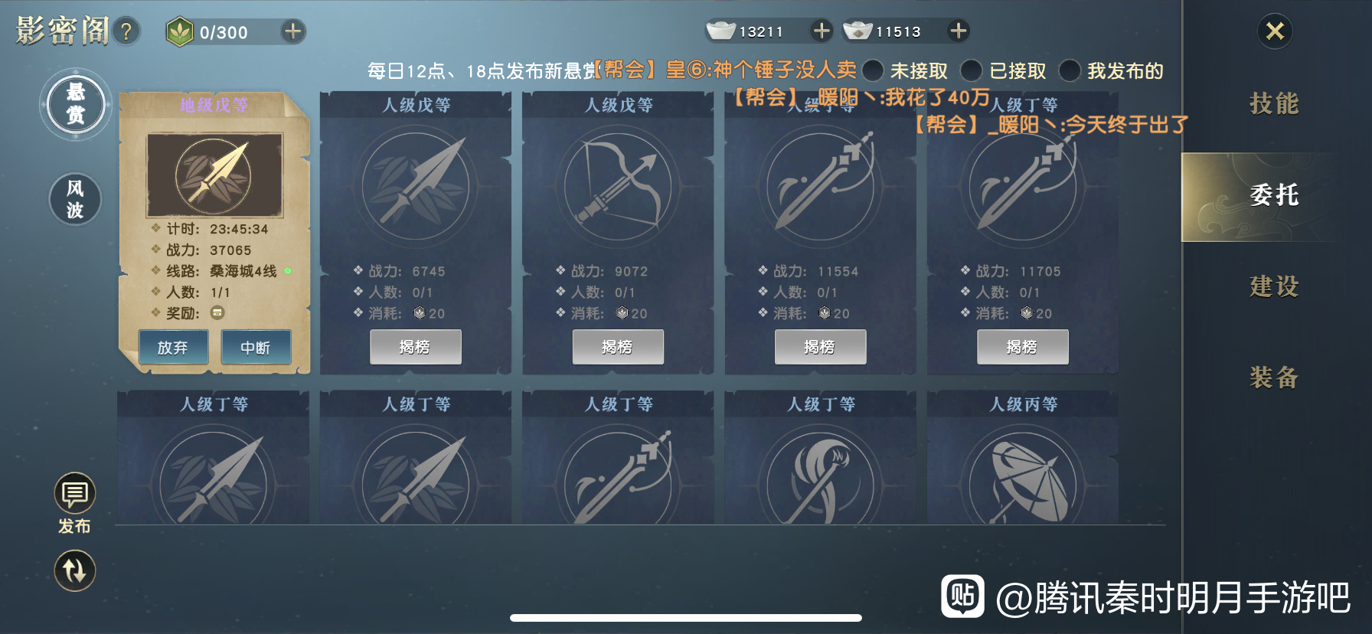Tap the up-down swap arrows icon
The width and height of the screenshot is (1372, 634).
tap(74, 570)
